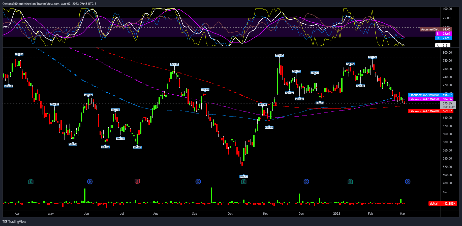Click the Aug label on the time axis
The height and width of the screenshot is (226, 462).
click(x=156, y=214)
